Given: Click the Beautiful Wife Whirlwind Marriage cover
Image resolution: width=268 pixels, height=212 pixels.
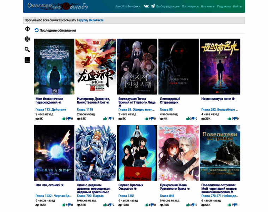Looking at the screenshot, I should pos(178,153).
